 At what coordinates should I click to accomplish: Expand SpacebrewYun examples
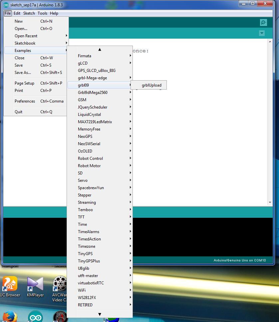100,188
